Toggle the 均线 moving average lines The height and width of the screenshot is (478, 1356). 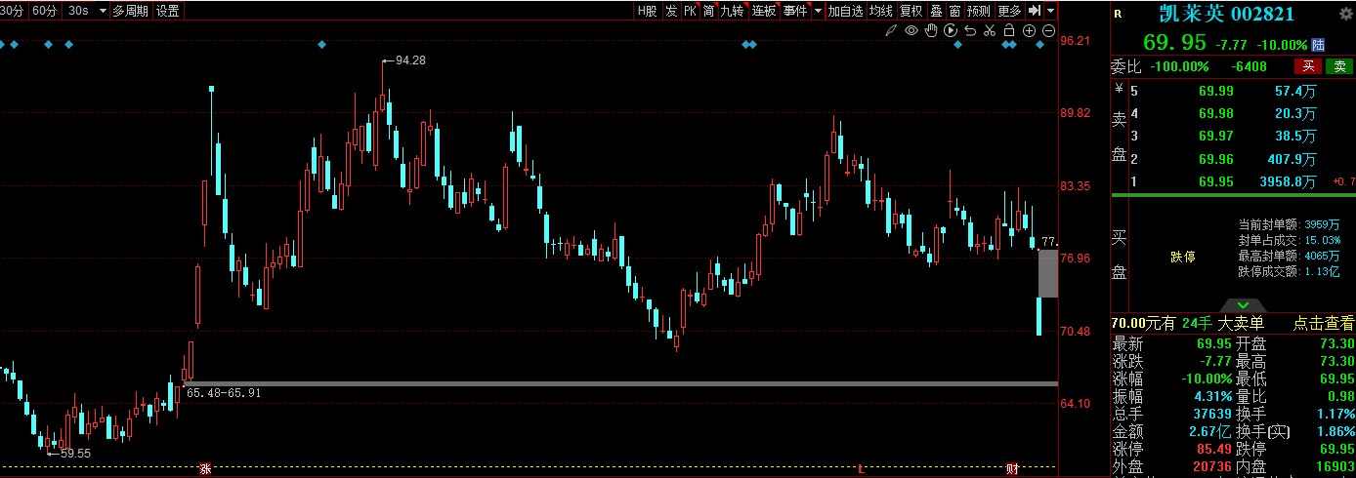tap(881, 11)
